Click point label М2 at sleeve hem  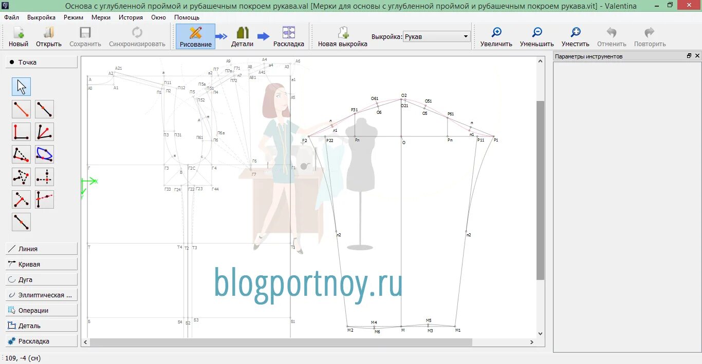[x=350, y=330]
